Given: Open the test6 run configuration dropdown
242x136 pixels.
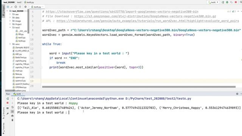Looking at the screenshot, I should click(213, 2).
